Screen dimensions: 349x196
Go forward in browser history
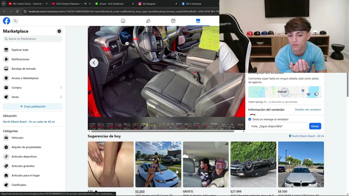(11, 11)
